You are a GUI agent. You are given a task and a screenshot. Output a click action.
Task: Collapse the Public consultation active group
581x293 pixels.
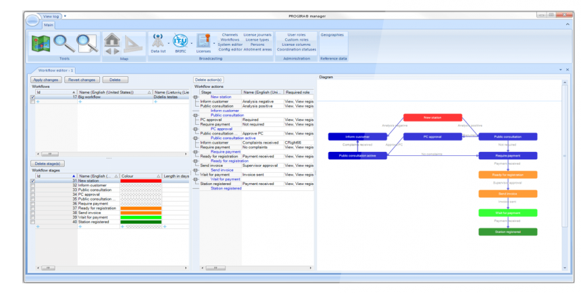(x=196, y=138)
